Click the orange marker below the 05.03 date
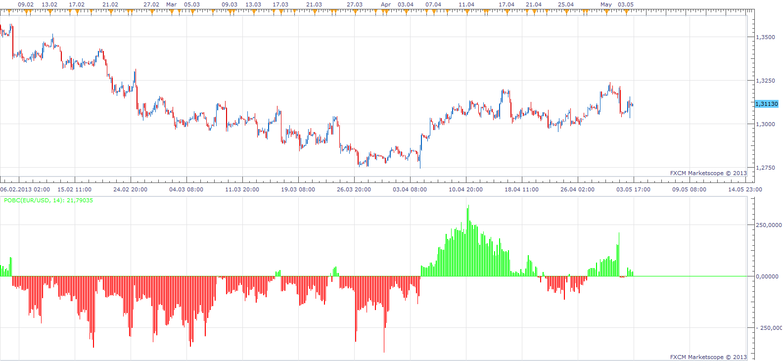This screenshot has width=783, height=361. (x=192, y=12)
